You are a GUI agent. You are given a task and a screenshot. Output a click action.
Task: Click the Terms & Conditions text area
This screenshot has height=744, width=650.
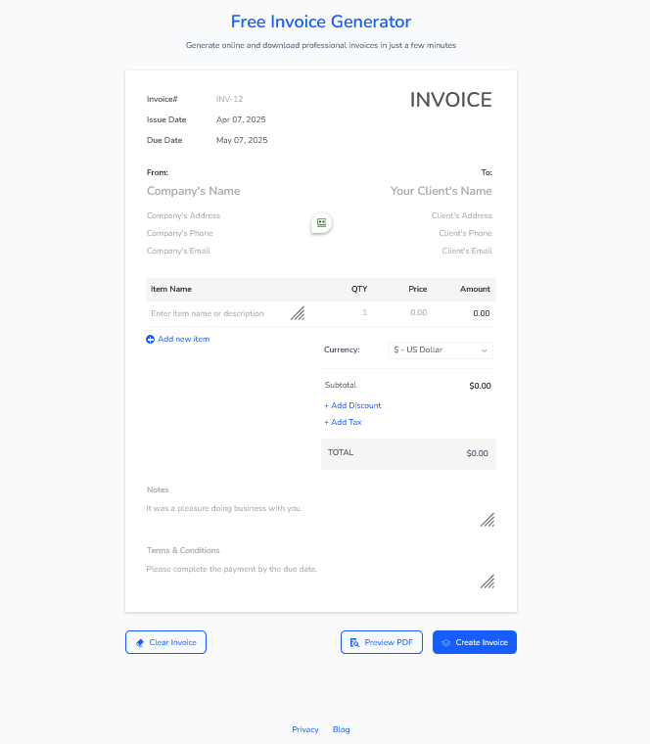pos(321,576)
